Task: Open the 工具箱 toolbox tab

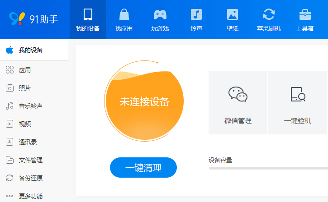Action: [x=305, y=19]
